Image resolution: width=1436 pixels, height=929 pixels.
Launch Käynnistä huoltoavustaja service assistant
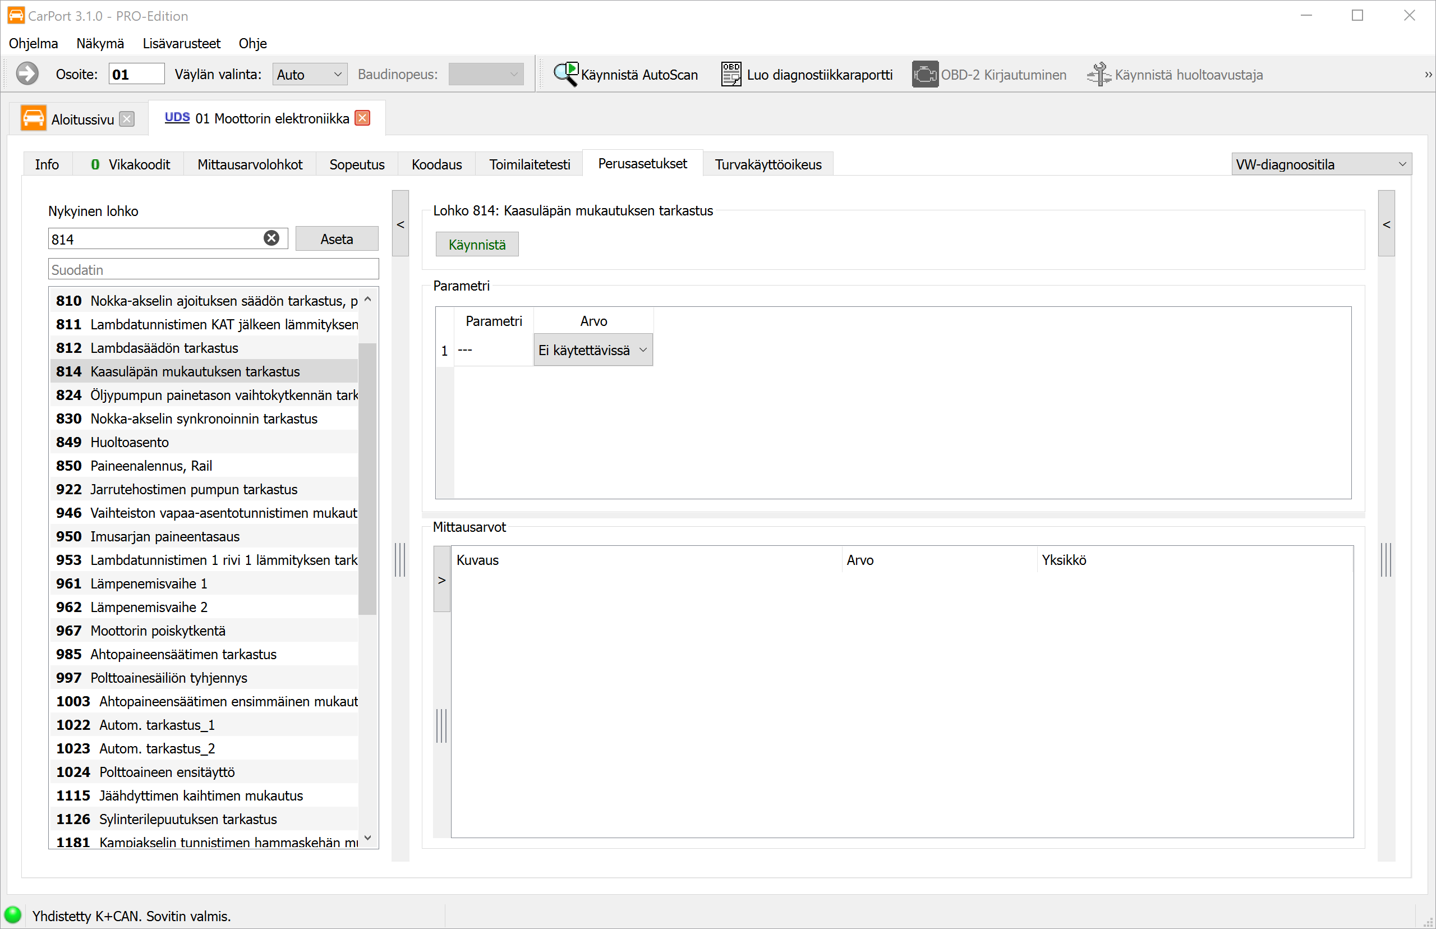pyautogui.click(x=1175, y=74)
